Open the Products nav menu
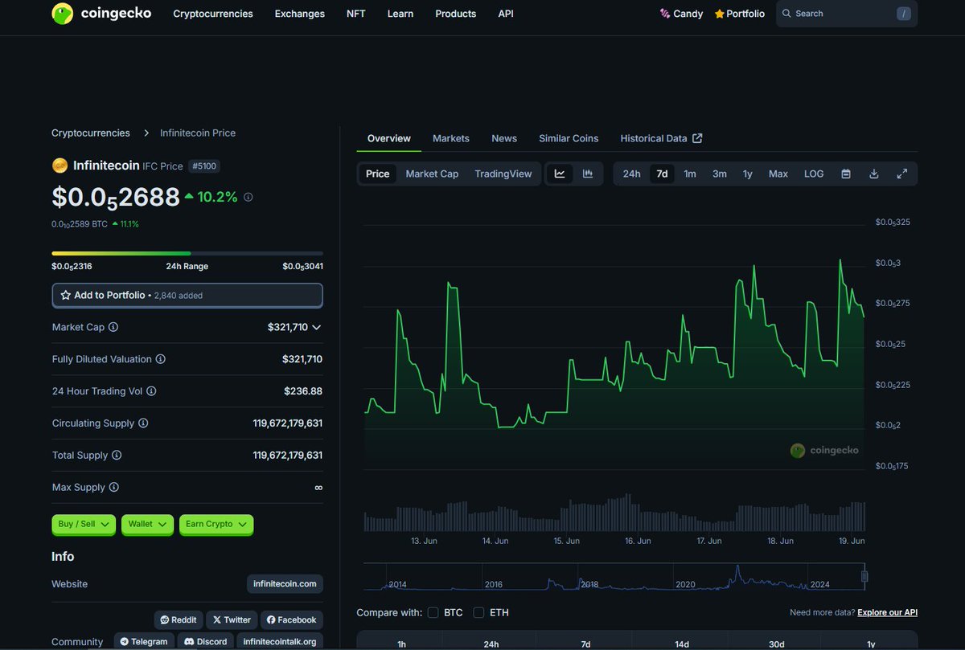This screenshot has width=965, height=650. [455, 14]
